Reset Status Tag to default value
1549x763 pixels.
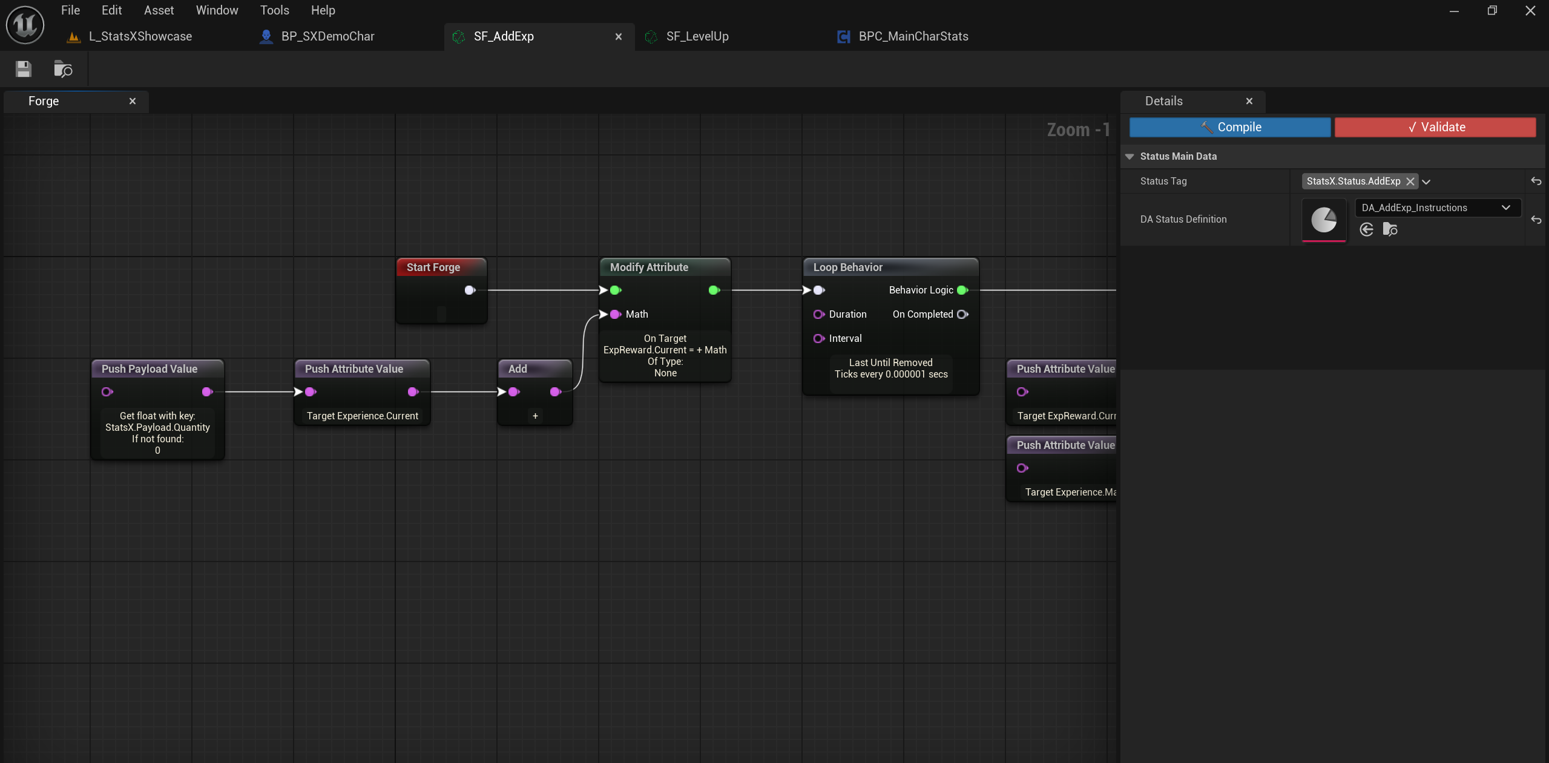click(1536, 181)
